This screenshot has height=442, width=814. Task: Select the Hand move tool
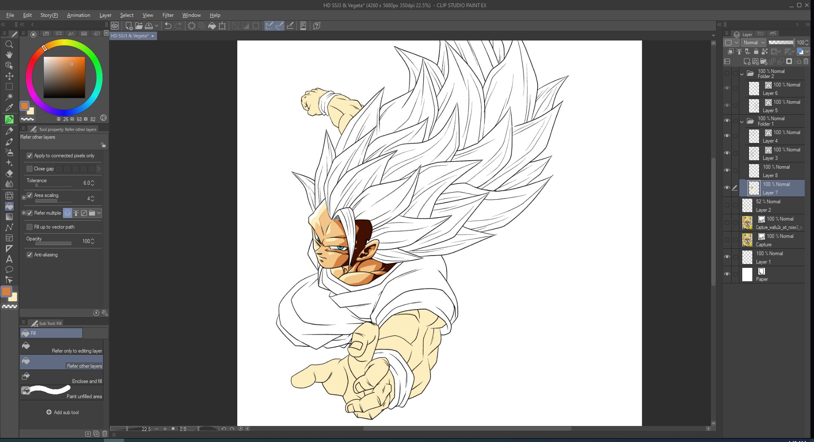pyautogui.click(x=9, y=55)
